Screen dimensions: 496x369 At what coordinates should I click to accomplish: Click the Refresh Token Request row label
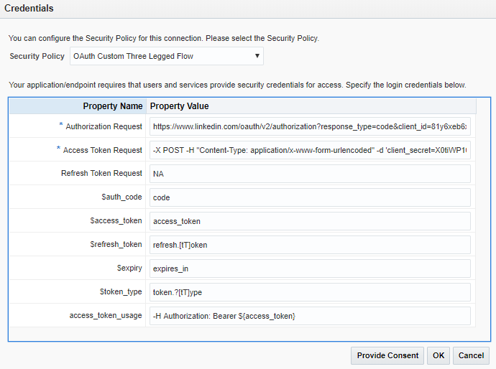[x=101, y=174]
